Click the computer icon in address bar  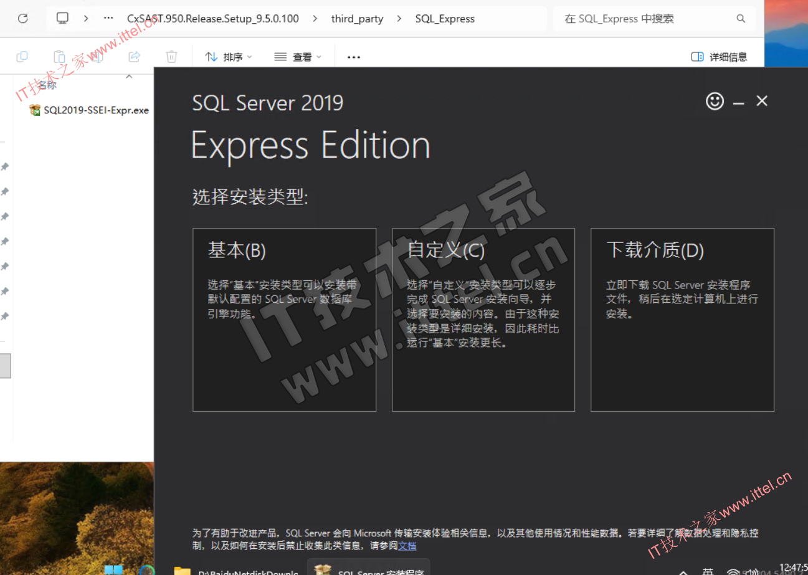pyautogui.click(x=62, y=19)
